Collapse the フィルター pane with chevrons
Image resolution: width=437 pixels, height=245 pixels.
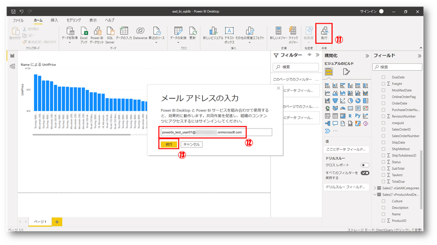[318, 55]
